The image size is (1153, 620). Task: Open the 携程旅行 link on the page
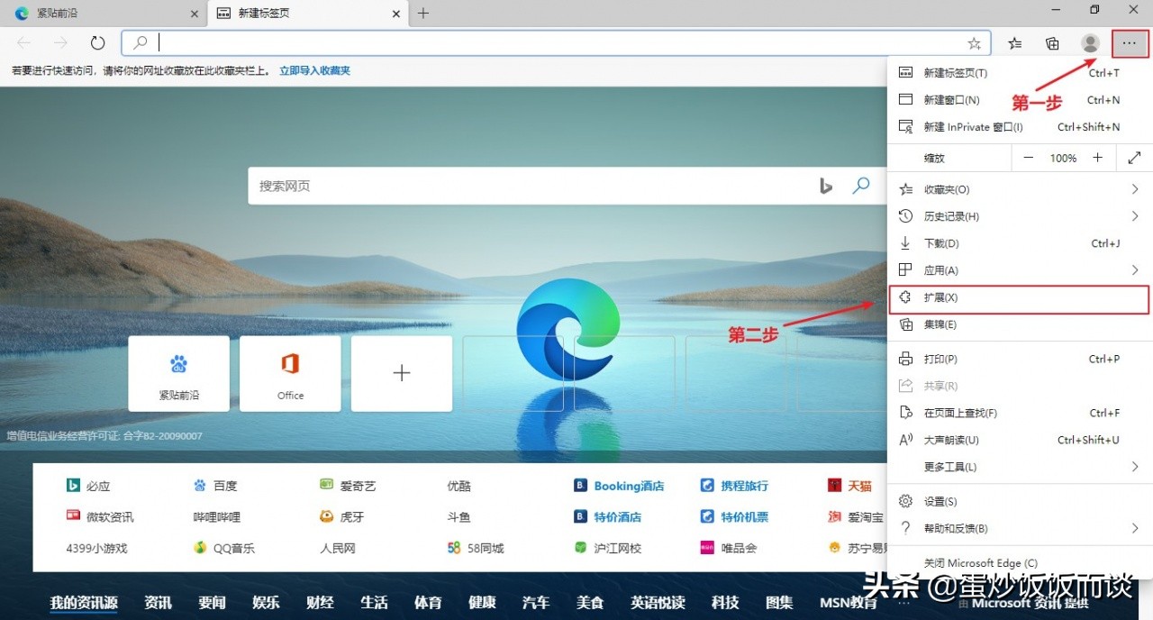coord(746,485)
